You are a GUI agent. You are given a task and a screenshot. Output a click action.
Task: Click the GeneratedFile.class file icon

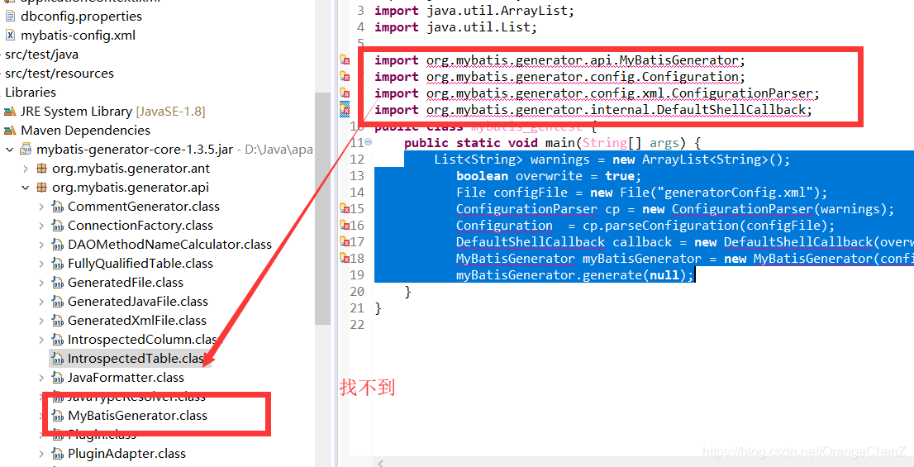tap(57, 283)
